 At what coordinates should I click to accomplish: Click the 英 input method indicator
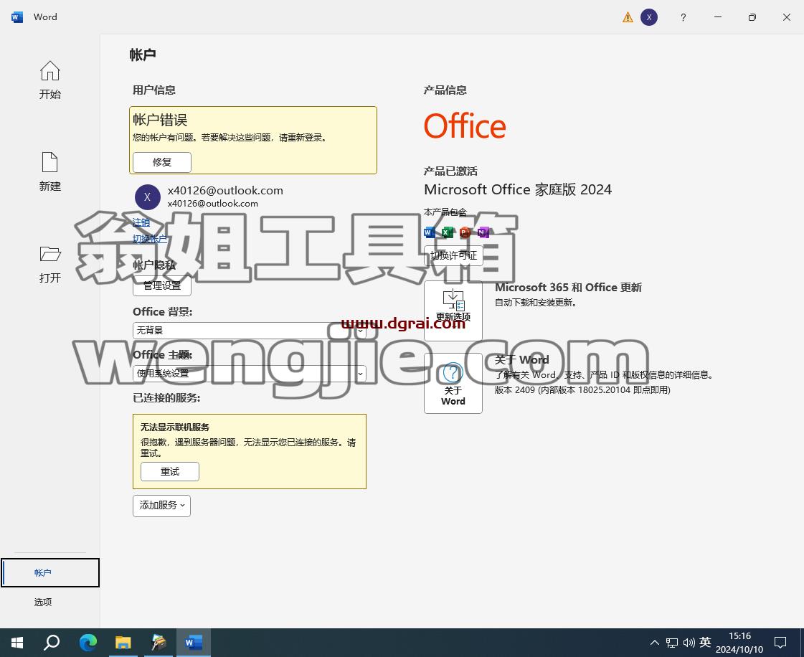pos(705,642)
